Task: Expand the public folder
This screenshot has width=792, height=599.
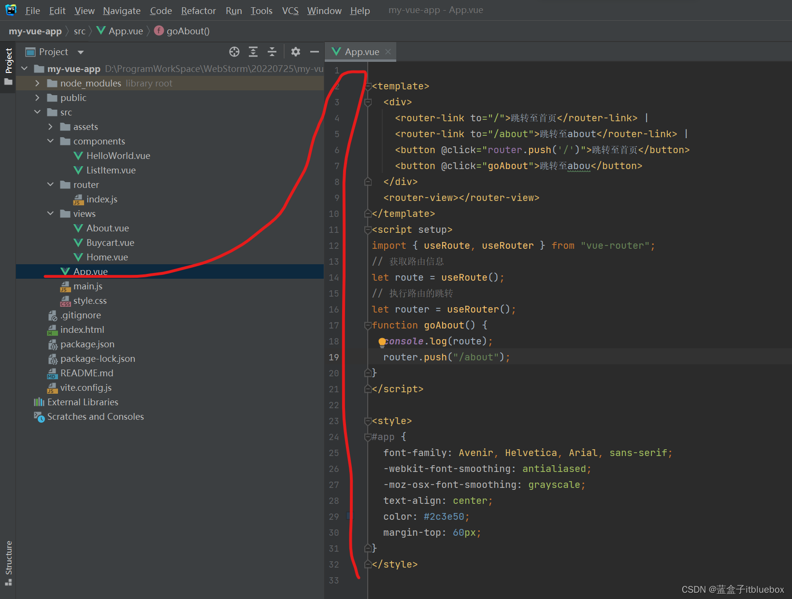Action: [38, 98]
